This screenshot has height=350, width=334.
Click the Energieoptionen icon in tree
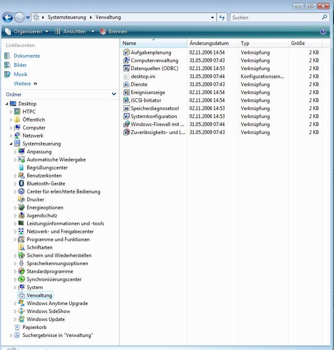tap(21, 207)
